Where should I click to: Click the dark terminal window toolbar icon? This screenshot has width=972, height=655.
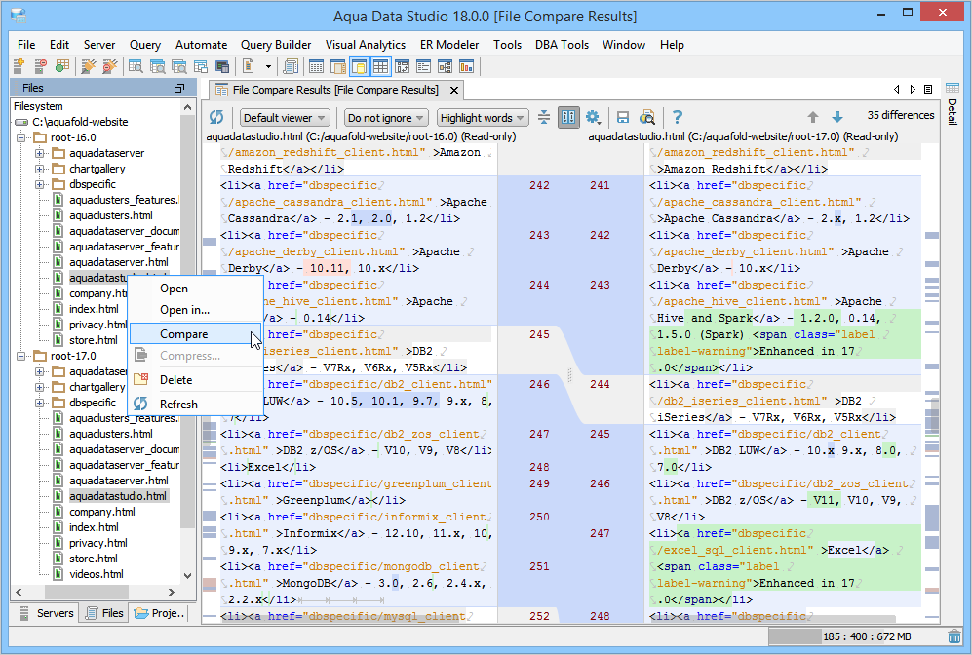pos(222,65)
